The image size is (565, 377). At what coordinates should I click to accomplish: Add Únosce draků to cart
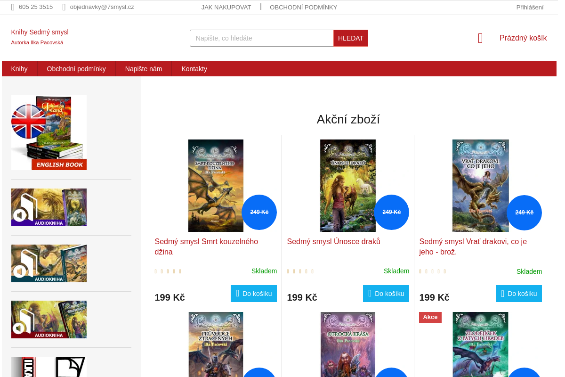(386, 294)
